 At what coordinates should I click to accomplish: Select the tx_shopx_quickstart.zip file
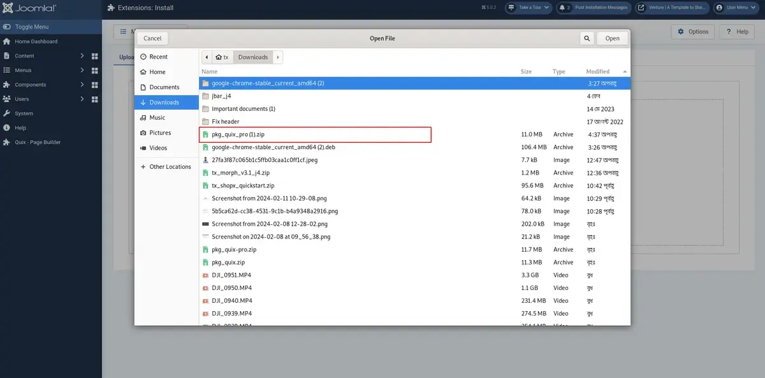tap(414, 185)
